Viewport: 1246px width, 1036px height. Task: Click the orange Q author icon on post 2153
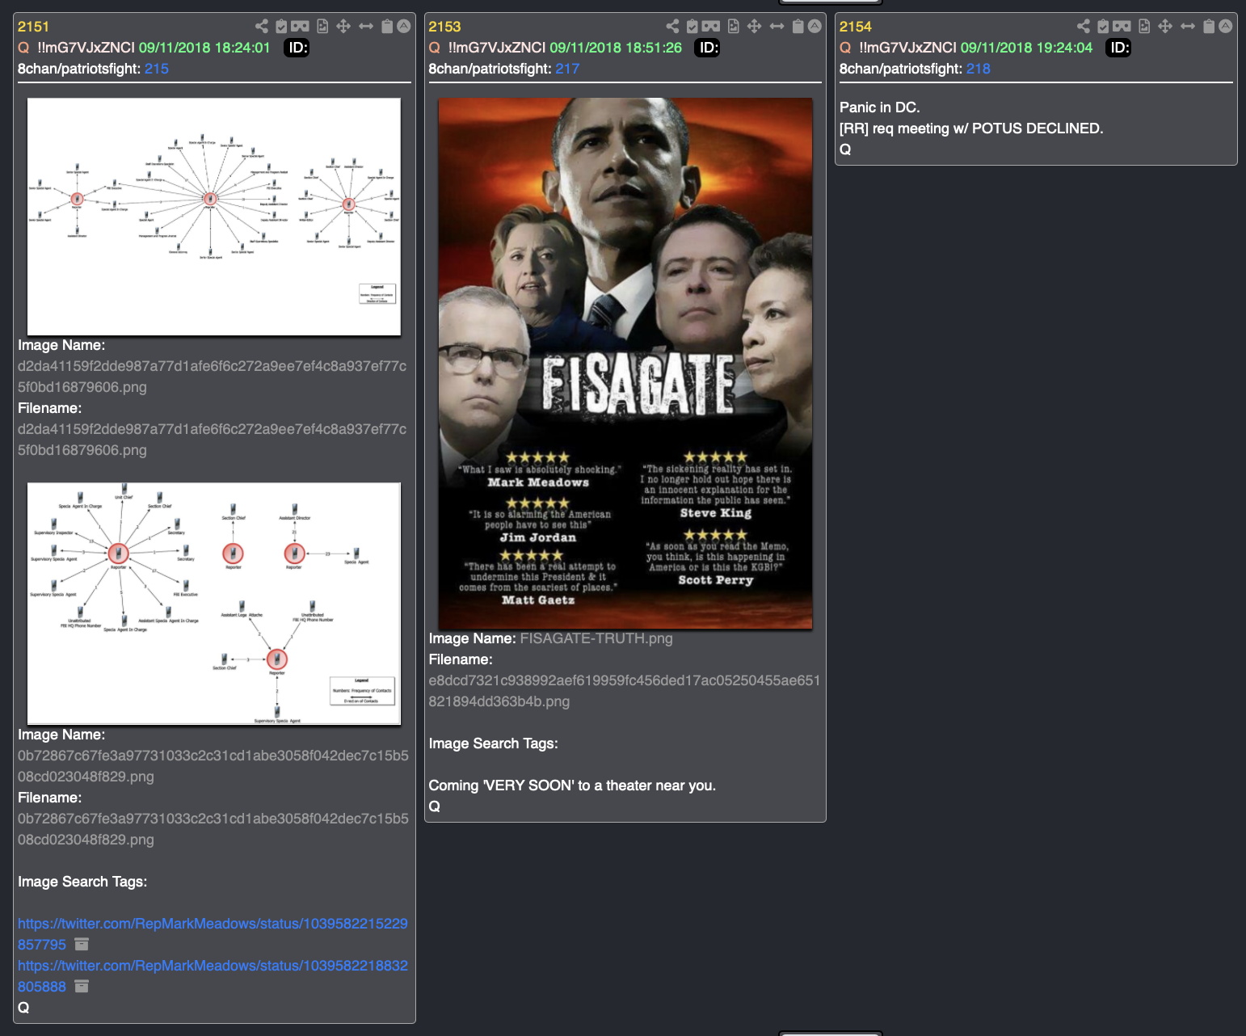click(435, 48)
